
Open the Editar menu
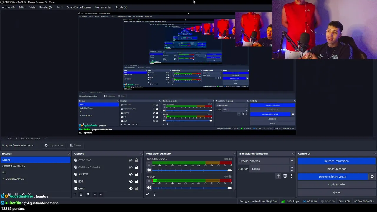22,7
